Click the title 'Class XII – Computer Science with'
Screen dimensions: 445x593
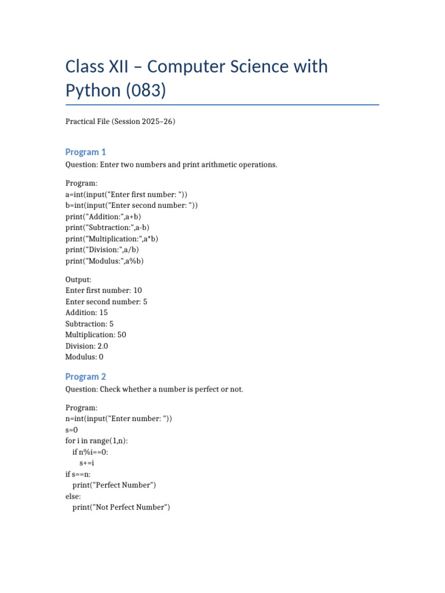(196, 67)
